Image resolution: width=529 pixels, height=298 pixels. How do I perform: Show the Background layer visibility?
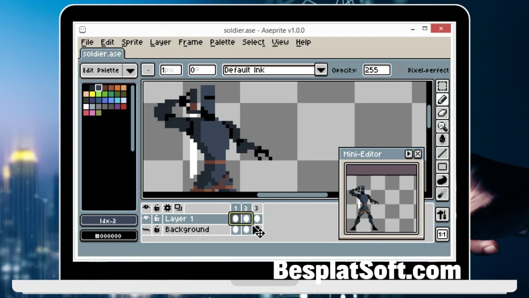146,229
